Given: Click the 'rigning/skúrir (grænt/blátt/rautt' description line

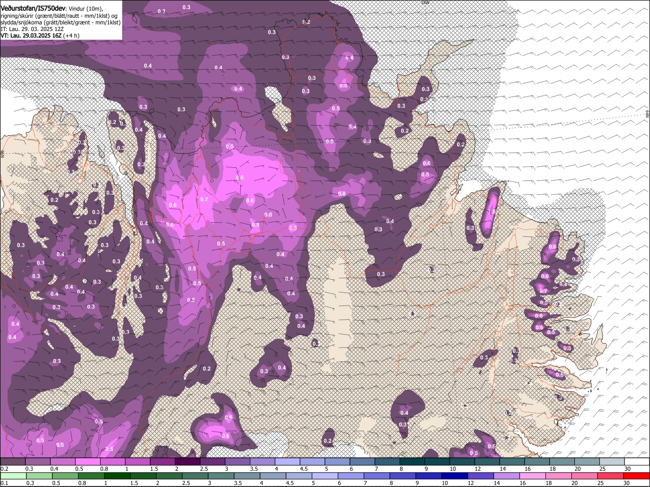Looking at the screenshot, I should [x=60, y=15].
